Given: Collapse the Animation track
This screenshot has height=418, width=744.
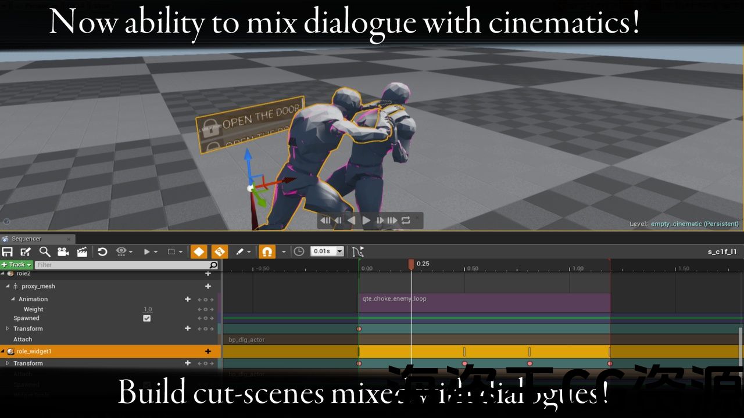Looking at the screenshot, I should (x=13, y=299).
